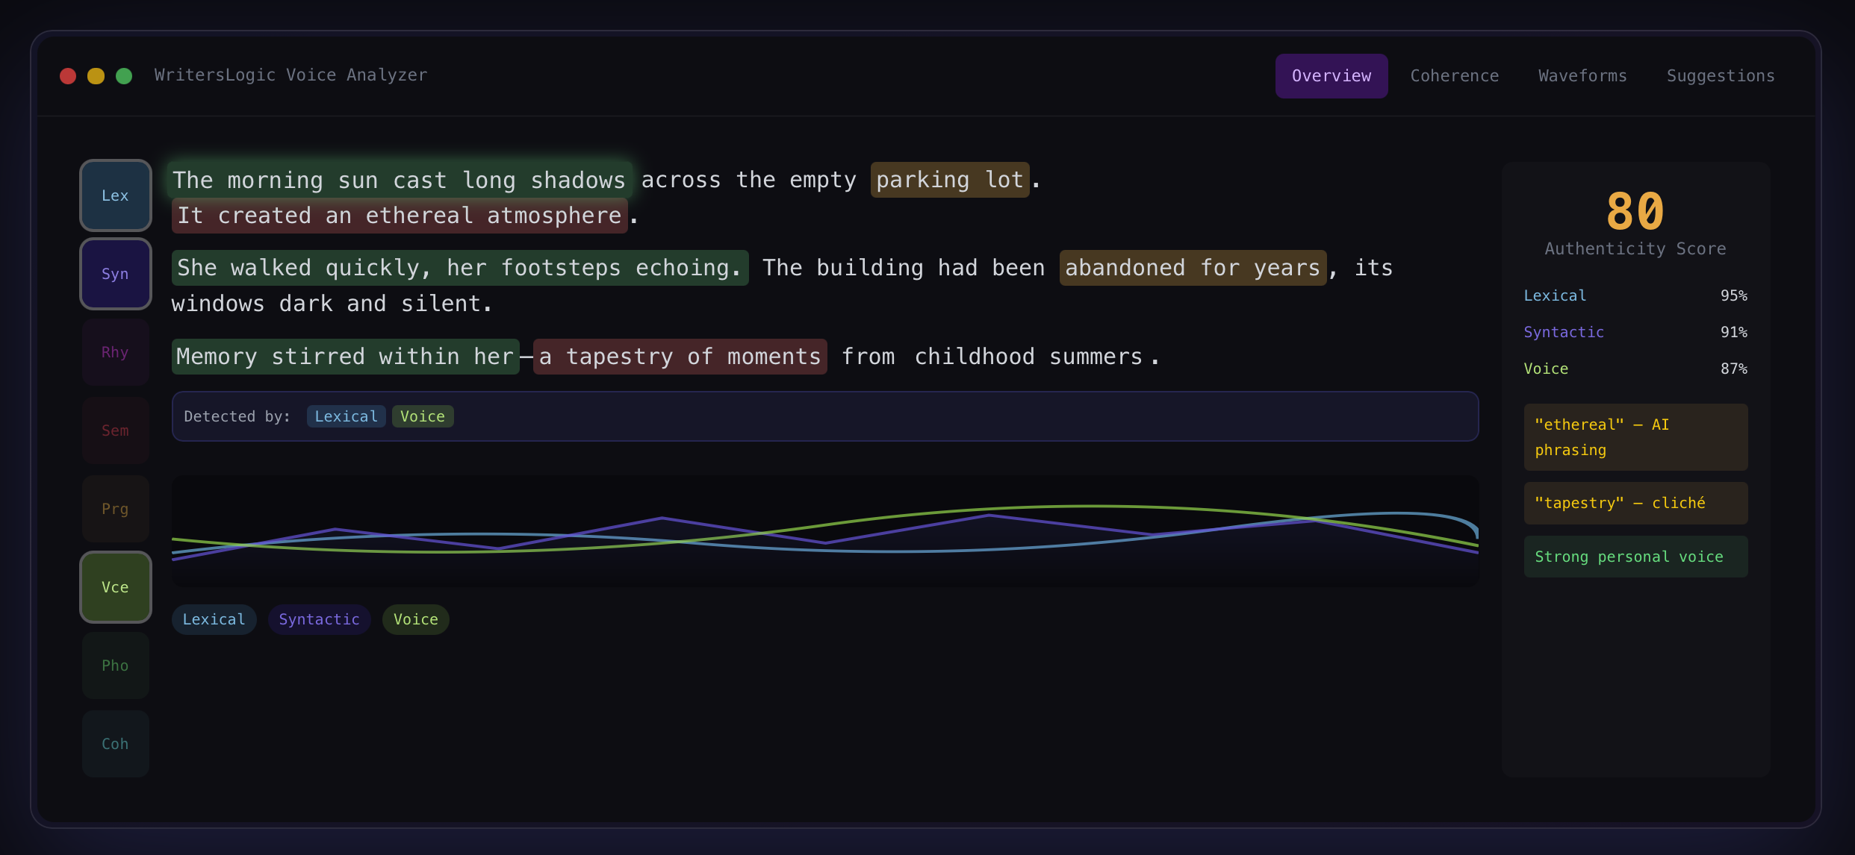Toggle the Syntactic filter chip
1855x855 pixels.
point(319,619)
